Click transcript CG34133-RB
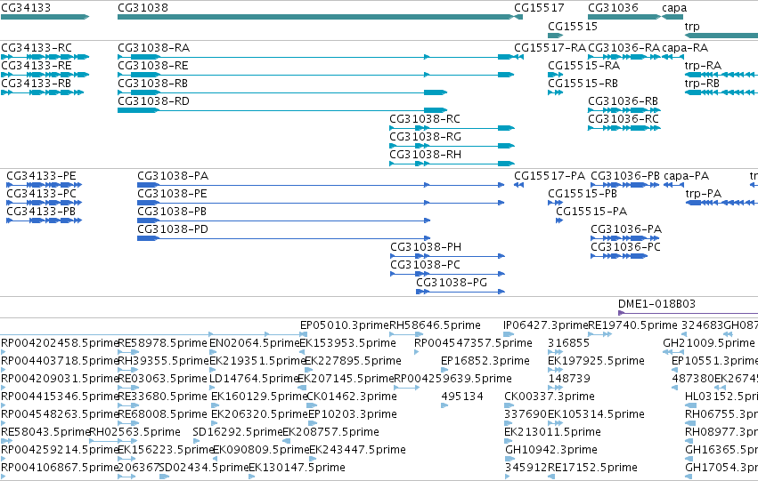Image resolution: width=758 pixels, height=481 pixels. 37,84
